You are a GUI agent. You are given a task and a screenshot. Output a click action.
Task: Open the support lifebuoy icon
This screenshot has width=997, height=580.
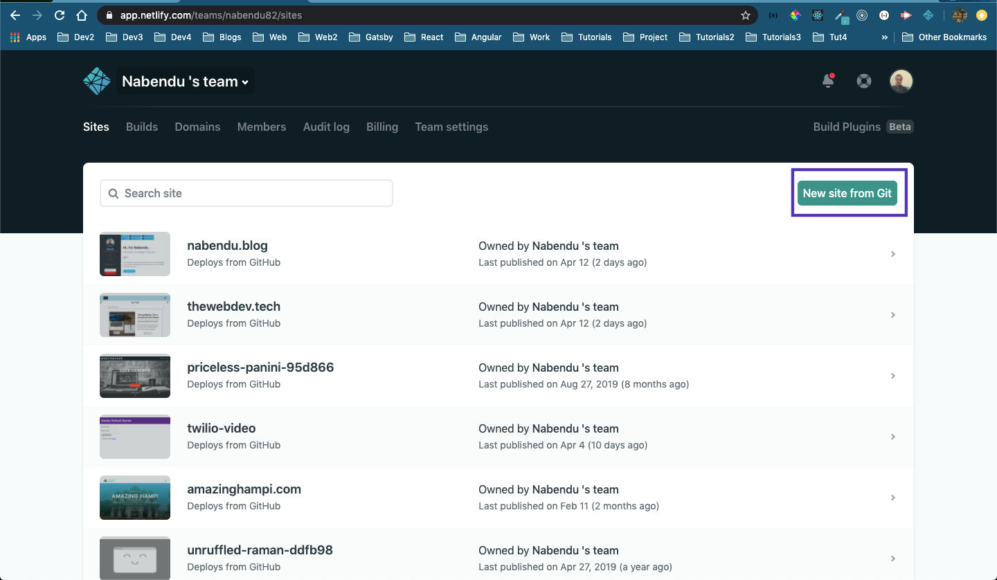point(863,81)
